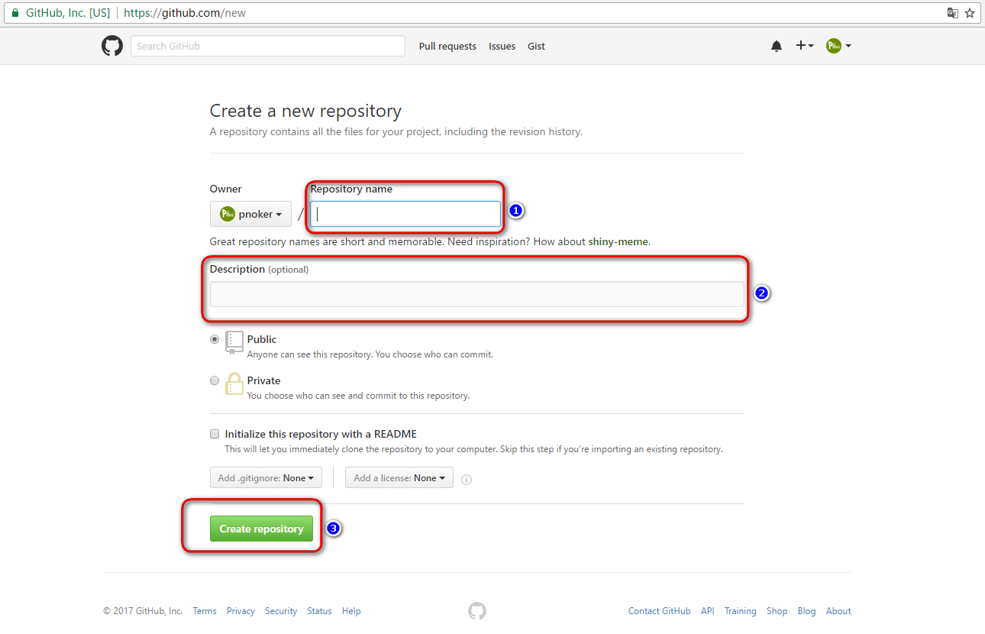Open the user avatar menu in header
This screenshot has width=985, height=634.
coord(838,46)
